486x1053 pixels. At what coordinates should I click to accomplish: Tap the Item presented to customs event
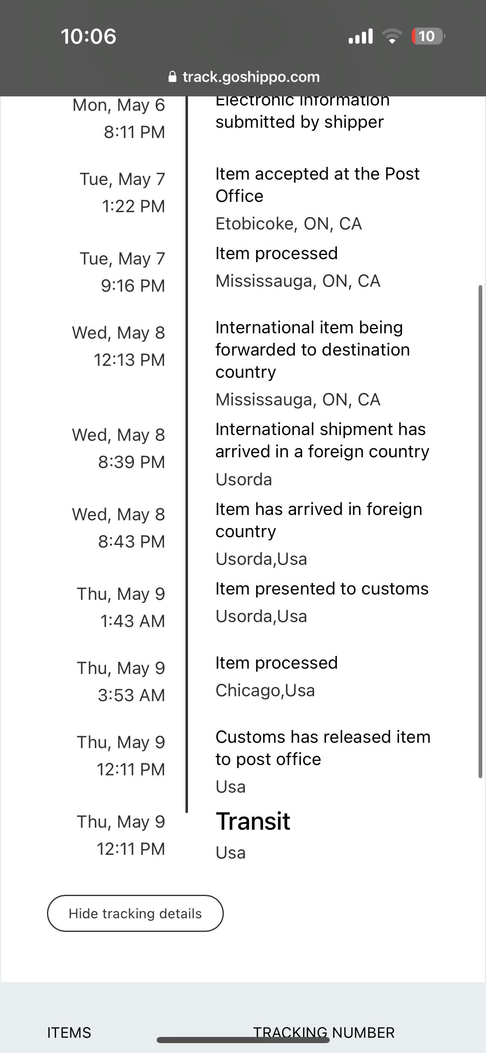(322, 589)
